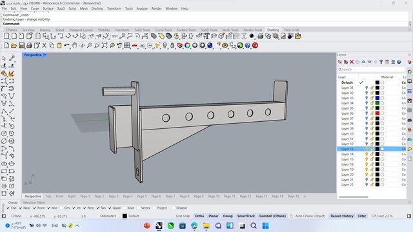
Task: Toggle the Near osnap checkbox
Action: (x=21, y=208)
